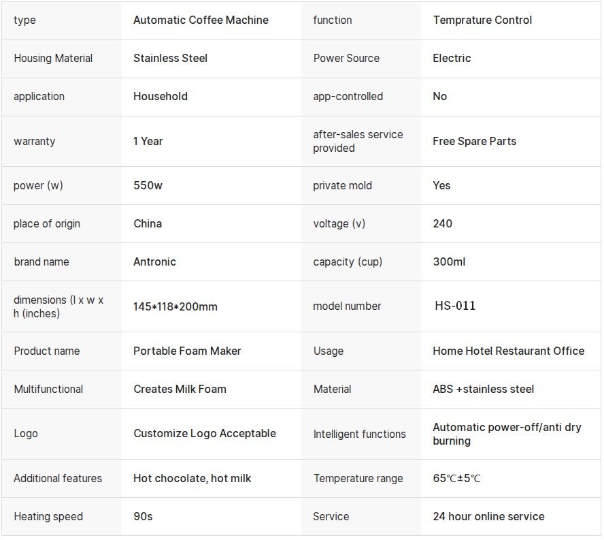Select the '300ml' capacity value
The width and height of the screenshot is (604, 540).
tap(449, 262)
